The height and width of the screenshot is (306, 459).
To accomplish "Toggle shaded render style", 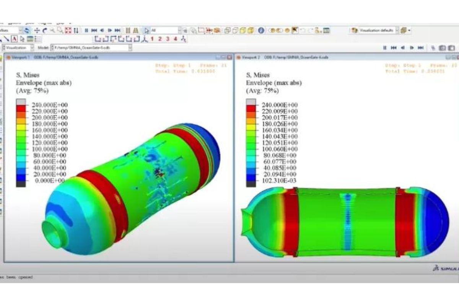I will click(250, 30).
